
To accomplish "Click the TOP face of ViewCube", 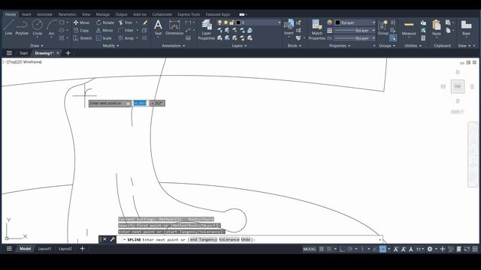I will [458, 86].
